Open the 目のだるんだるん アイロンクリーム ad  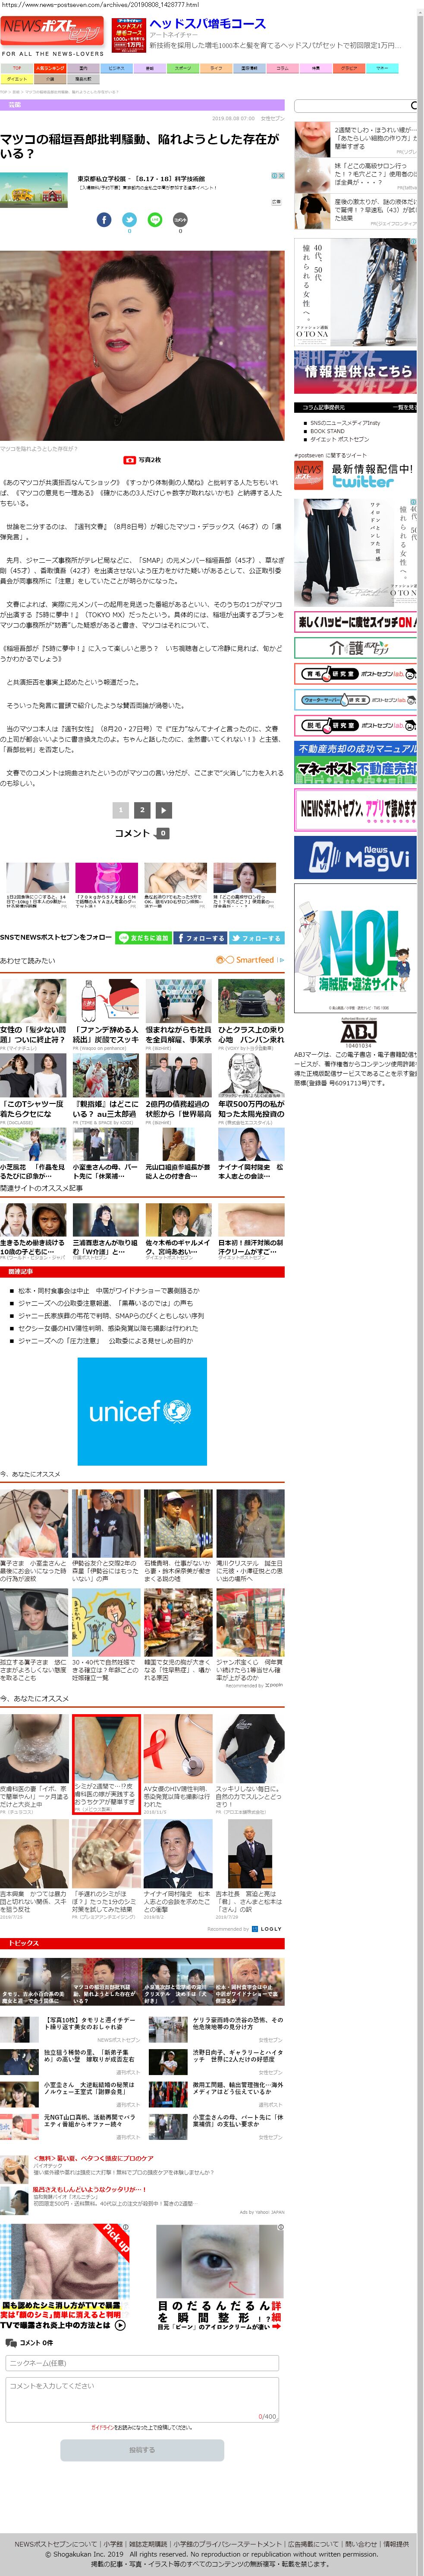220,2277
